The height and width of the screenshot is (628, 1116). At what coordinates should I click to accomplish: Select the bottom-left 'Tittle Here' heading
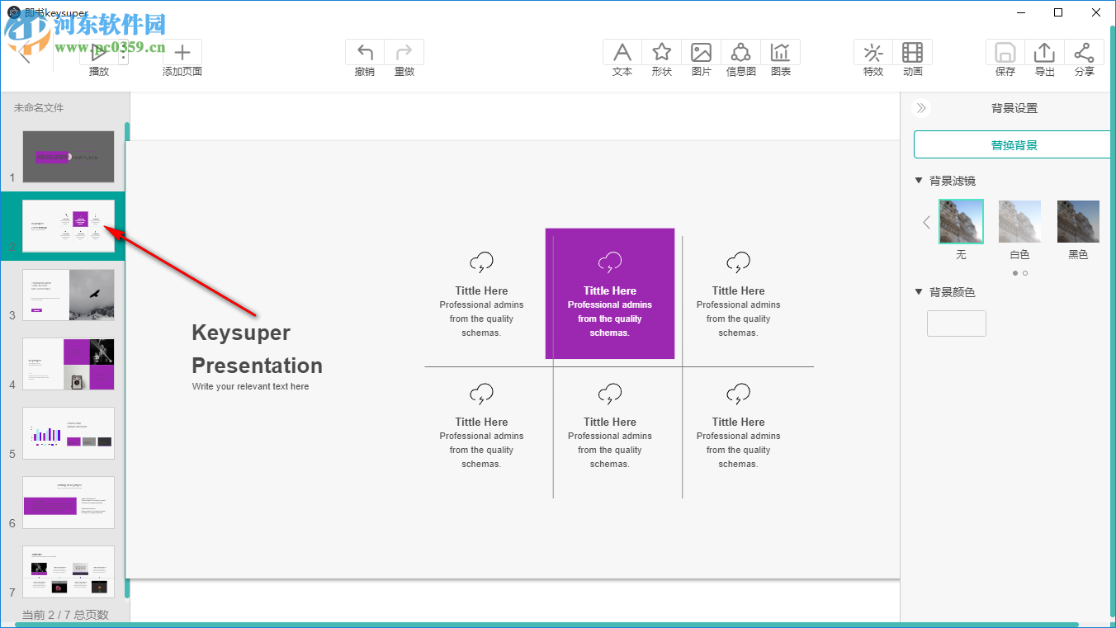[x=481, y=422]
